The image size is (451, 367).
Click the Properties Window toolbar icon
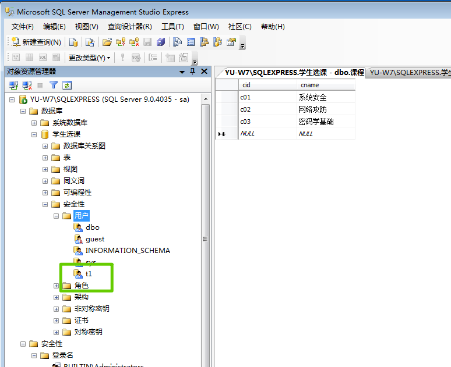pyautogui.click(x=231, y=42)
